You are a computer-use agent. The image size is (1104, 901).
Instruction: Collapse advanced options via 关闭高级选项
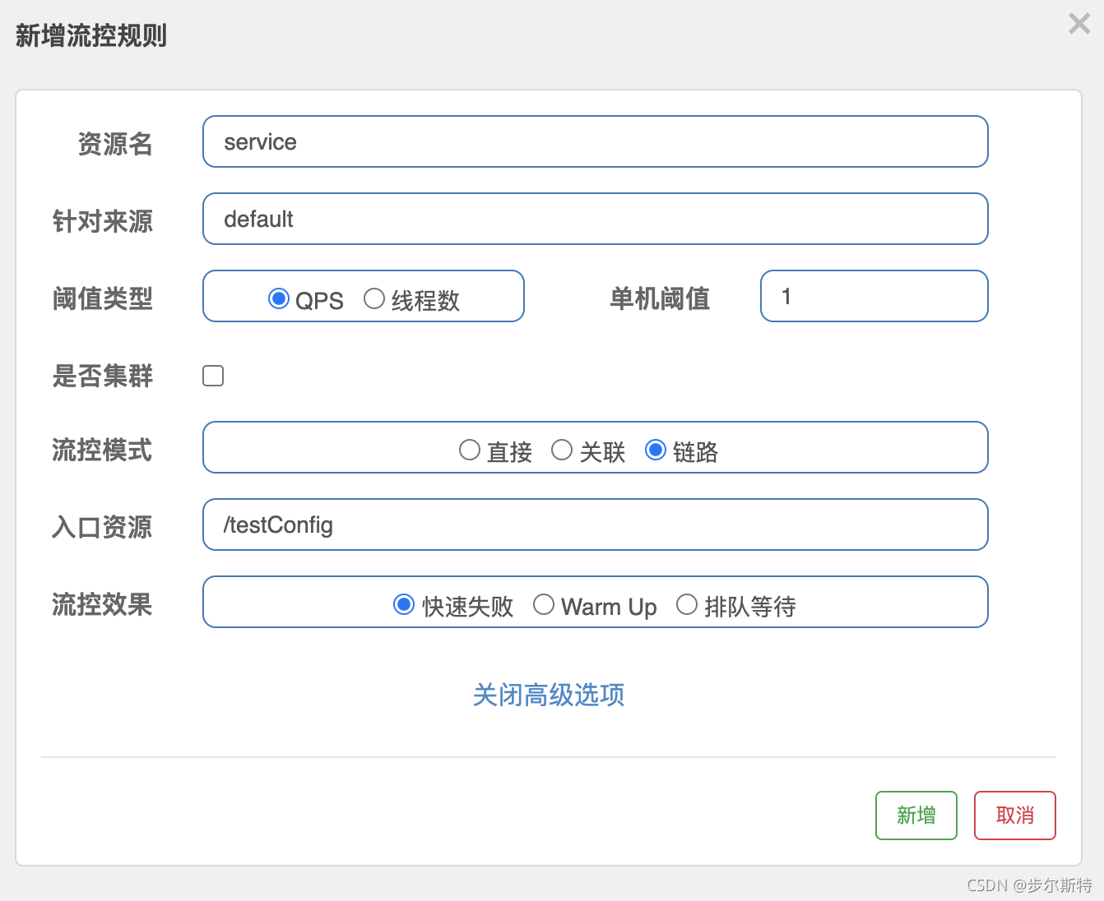point(549,695)
